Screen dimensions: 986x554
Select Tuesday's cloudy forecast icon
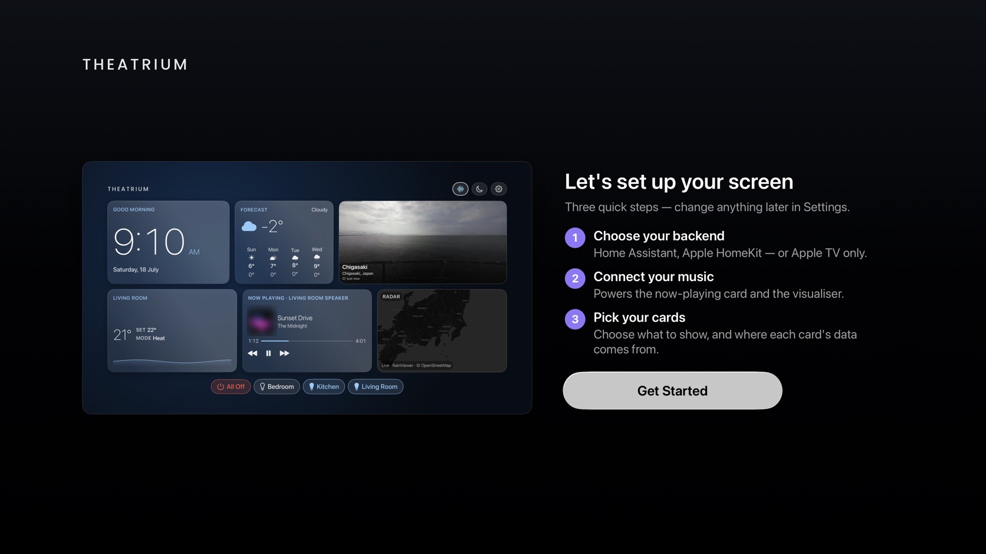pyautogui.click(x=295, y=258)
